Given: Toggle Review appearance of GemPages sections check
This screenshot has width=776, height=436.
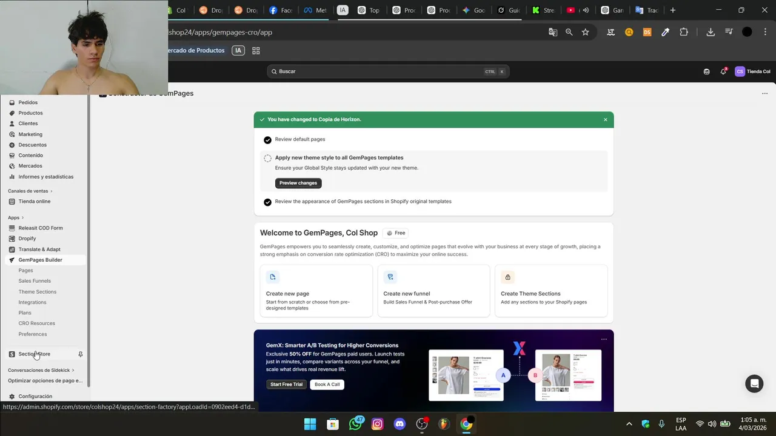Looking at the screenshot, I should pyautogui.click(x=267, y=202).
